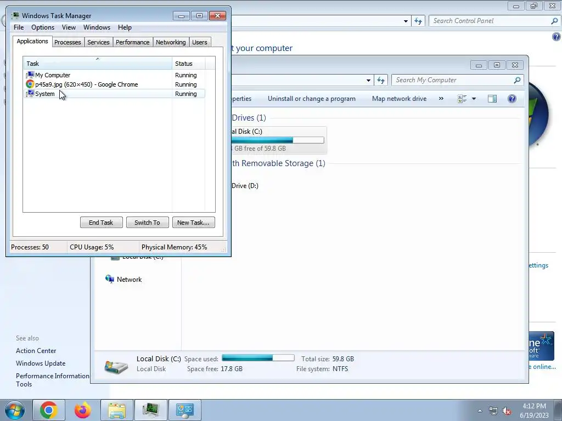
Task: Select the Local Disk (C:) drive tile
Action: coord(279,140)
